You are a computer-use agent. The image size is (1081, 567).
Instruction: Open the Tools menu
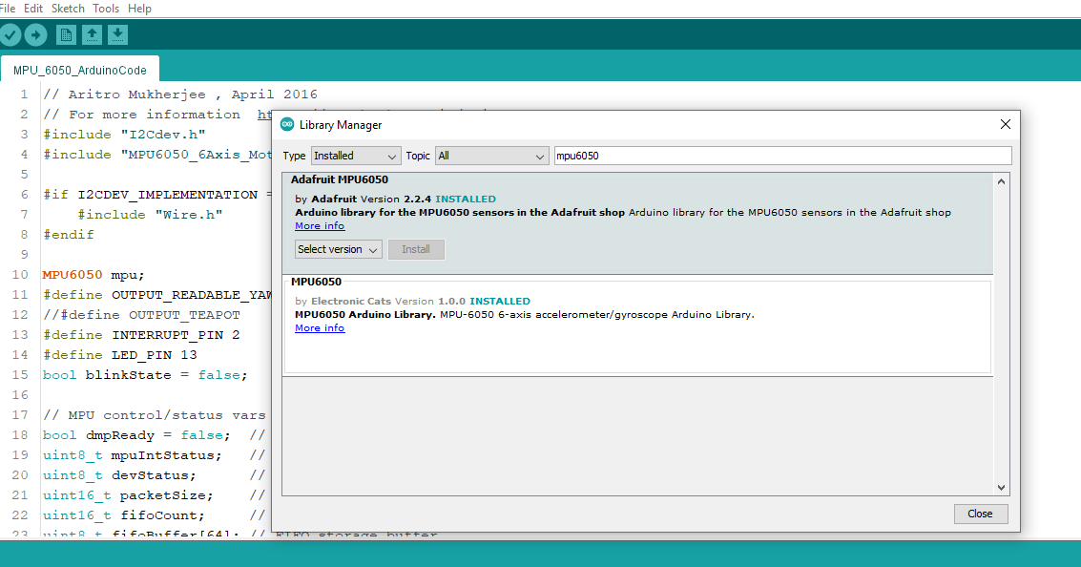click(106, 9)
